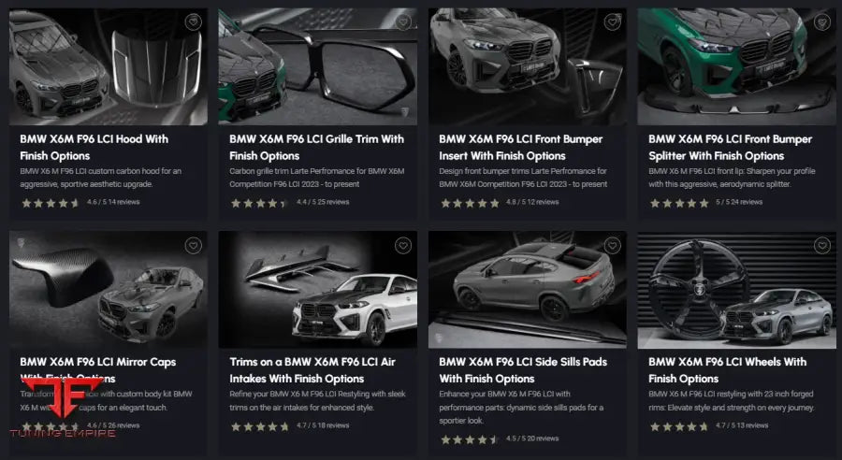The width and height of the screenshot is (842, 460).
Task: Toggle the heart on Mirror Caps card
Action: [192, 246]
